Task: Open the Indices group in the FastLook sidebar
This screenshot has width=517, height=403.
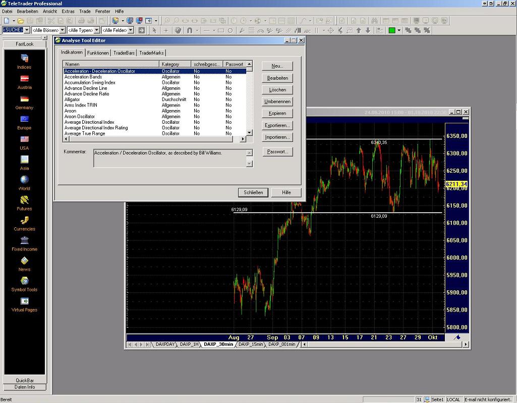Action: tap(24, 62)
